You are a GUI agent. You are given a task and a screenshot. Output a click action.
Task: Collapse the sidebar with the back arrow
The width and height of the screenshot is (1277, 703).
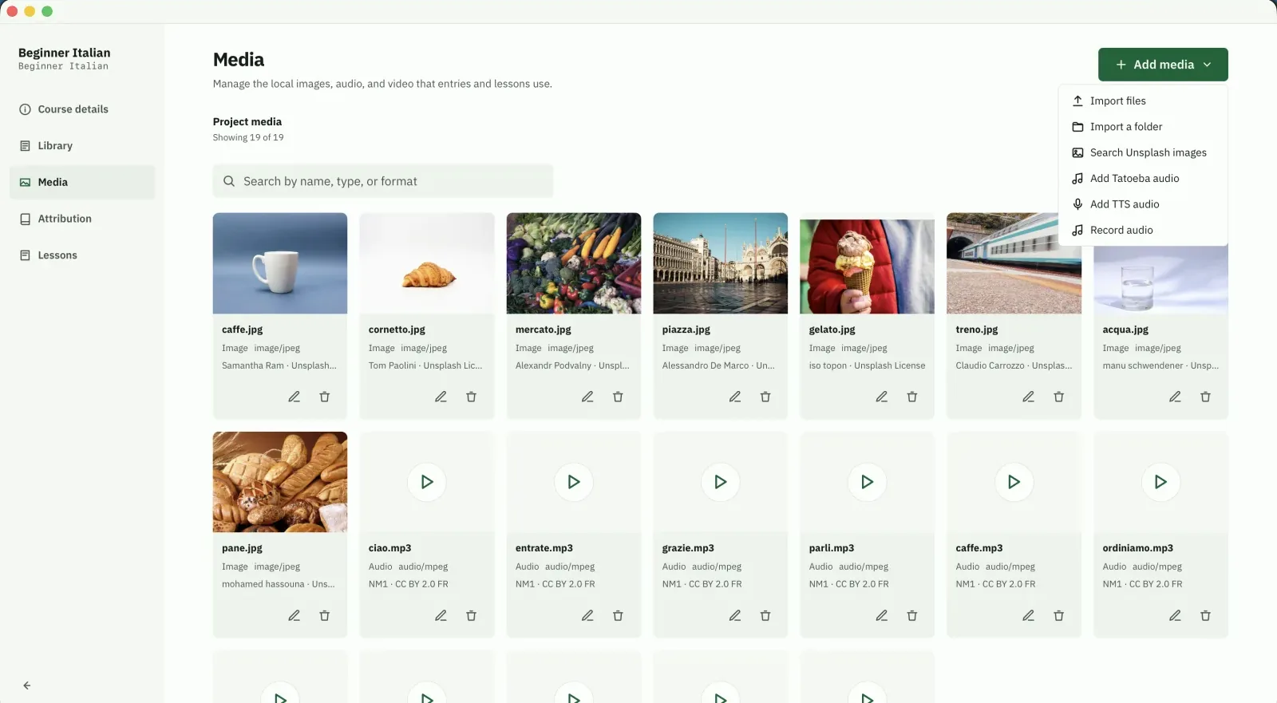(26, 685)
